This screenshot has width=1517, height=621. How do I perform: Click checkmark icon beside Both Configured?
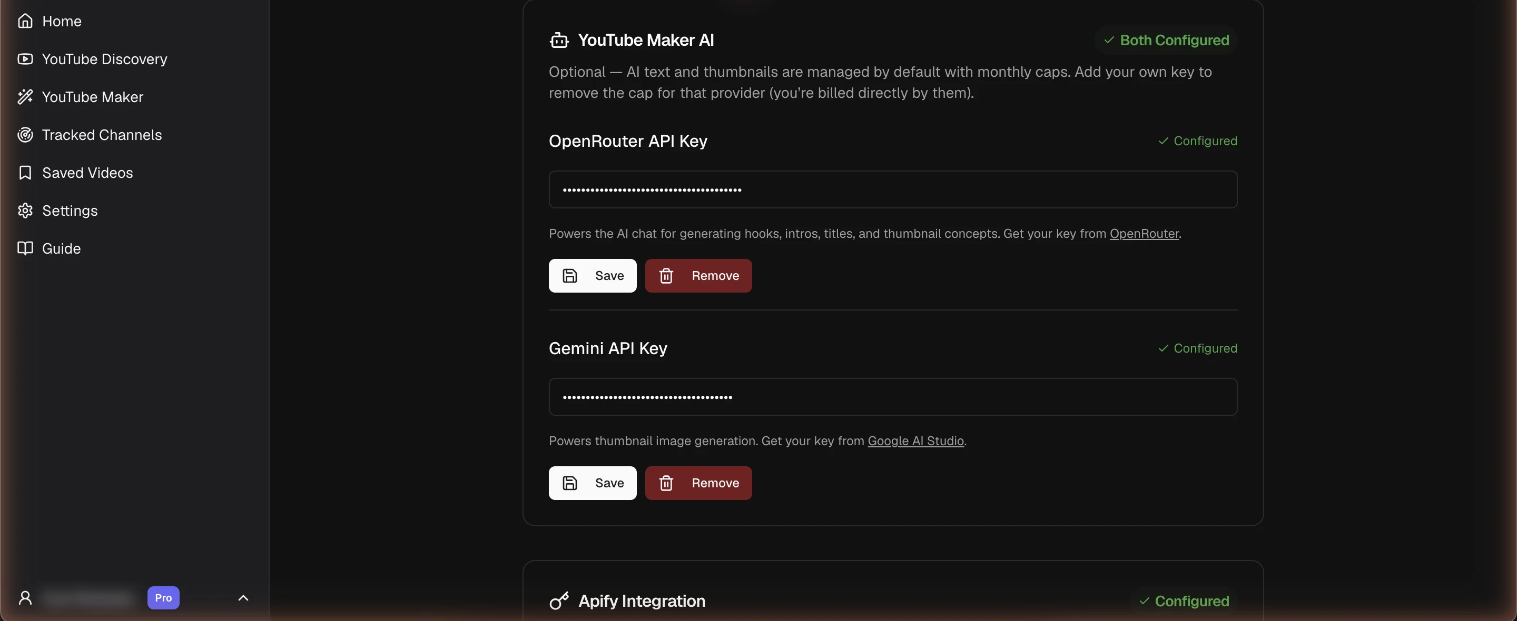tap(1109, 40)
